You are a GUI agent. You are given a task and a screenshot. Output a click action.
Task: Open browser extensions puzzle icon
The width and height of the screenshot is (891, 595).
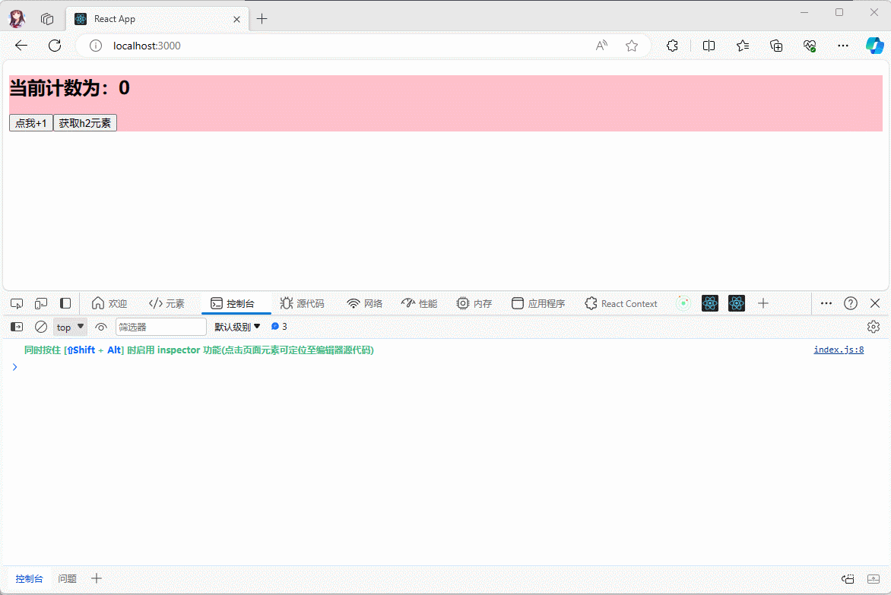point(672,46)
